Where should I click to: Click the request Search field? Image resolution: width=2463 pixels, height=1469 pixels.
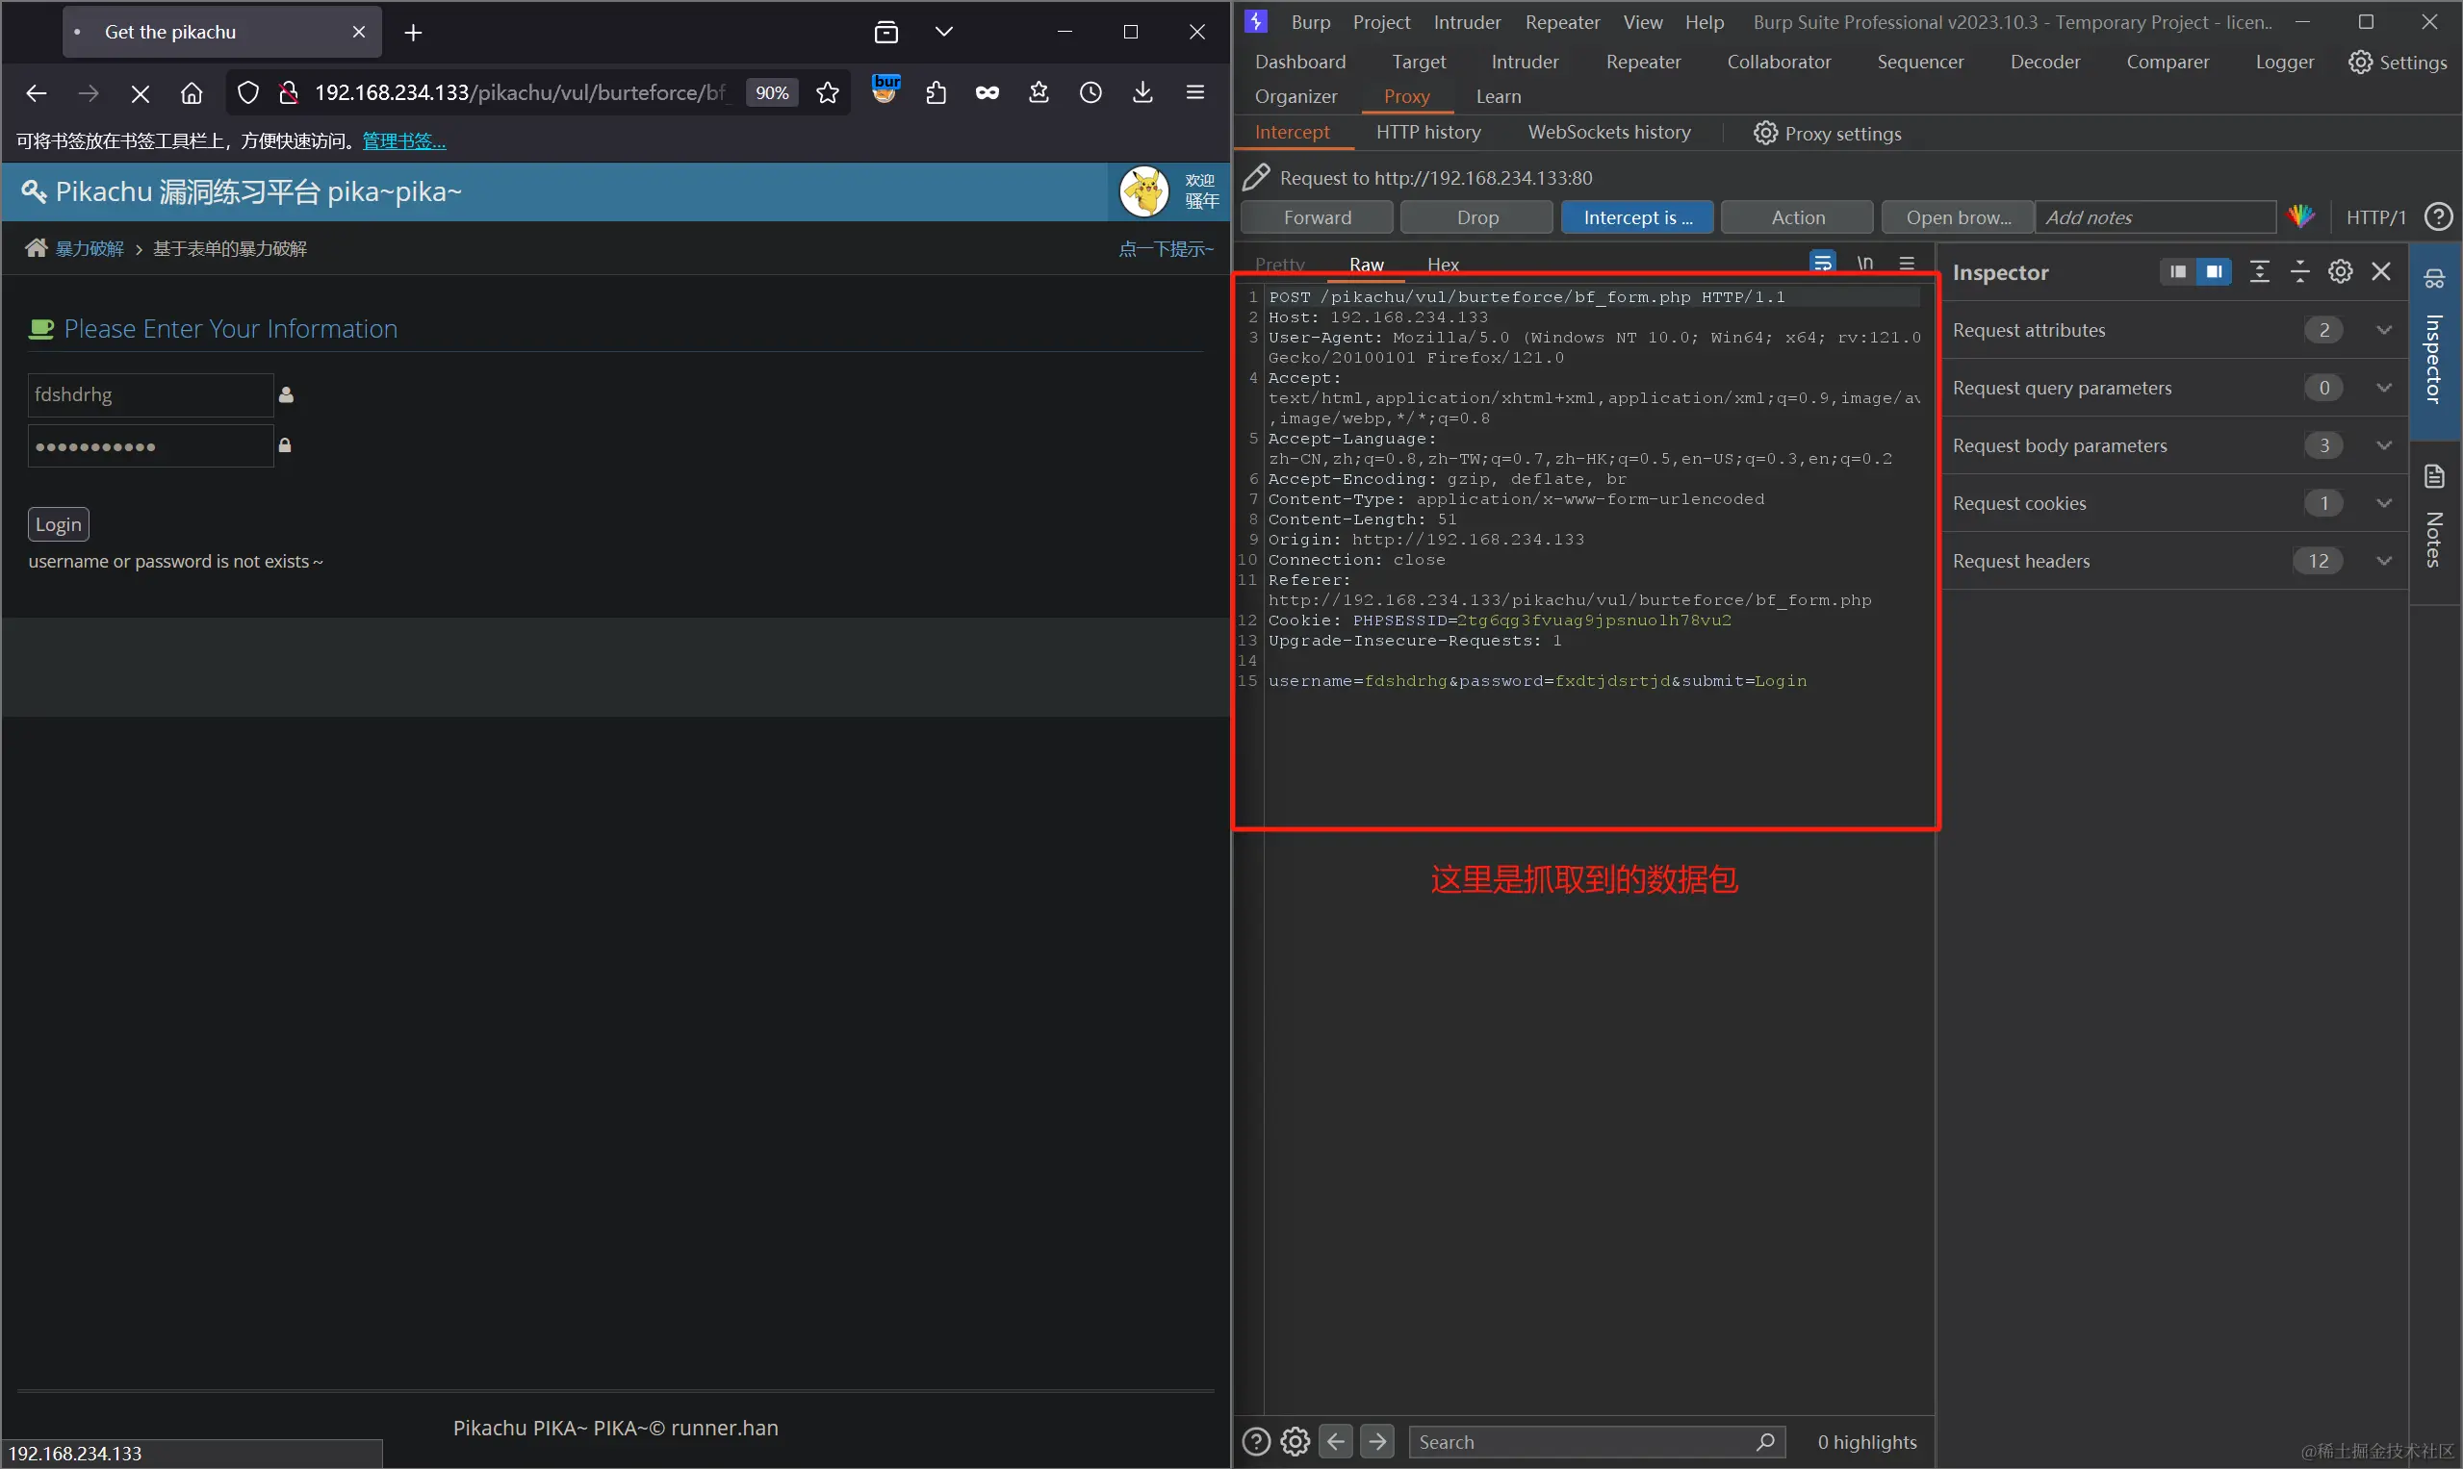[x=1597, y=1442]
